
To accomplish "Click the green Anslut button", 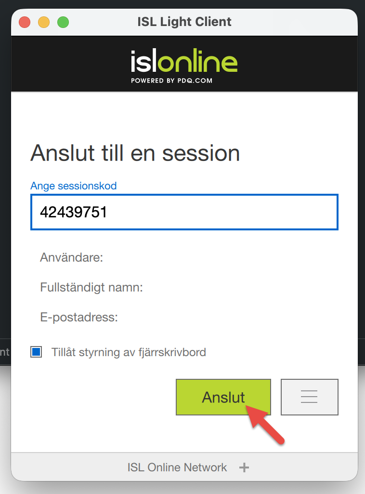I will pyautogui.click(x=223, y=397).
